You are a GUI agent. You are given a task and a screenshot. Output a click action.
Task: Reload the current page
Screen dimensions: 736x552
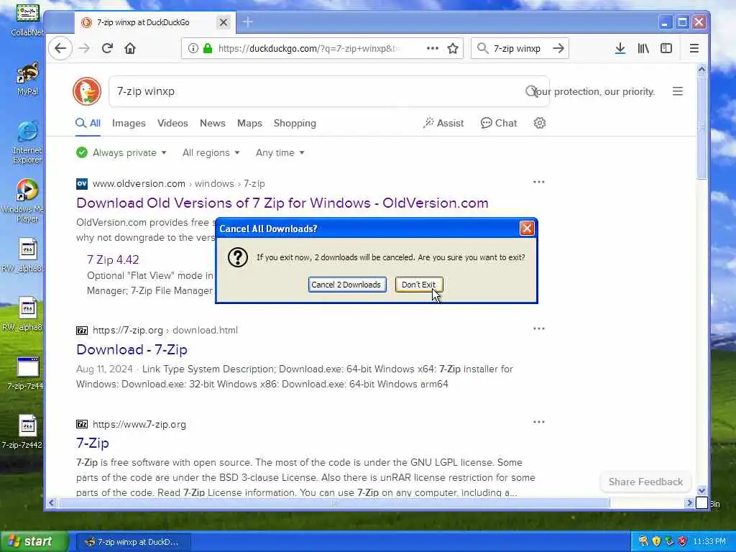point(107,48)
